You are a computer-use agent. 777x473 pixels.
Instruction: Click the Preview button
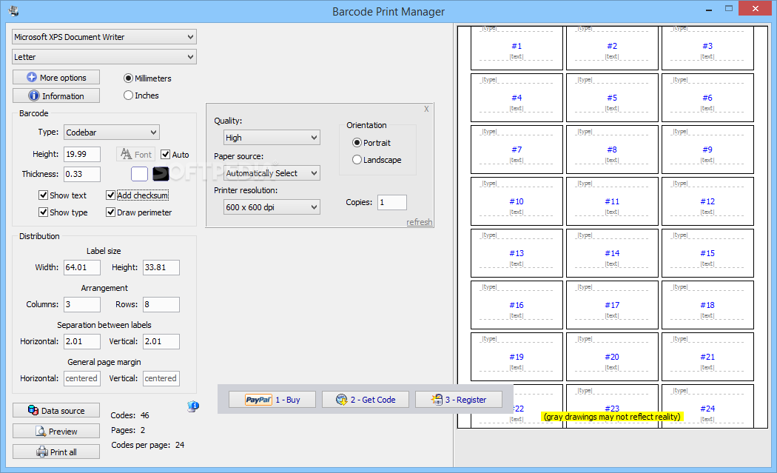(x=56, y=432)
